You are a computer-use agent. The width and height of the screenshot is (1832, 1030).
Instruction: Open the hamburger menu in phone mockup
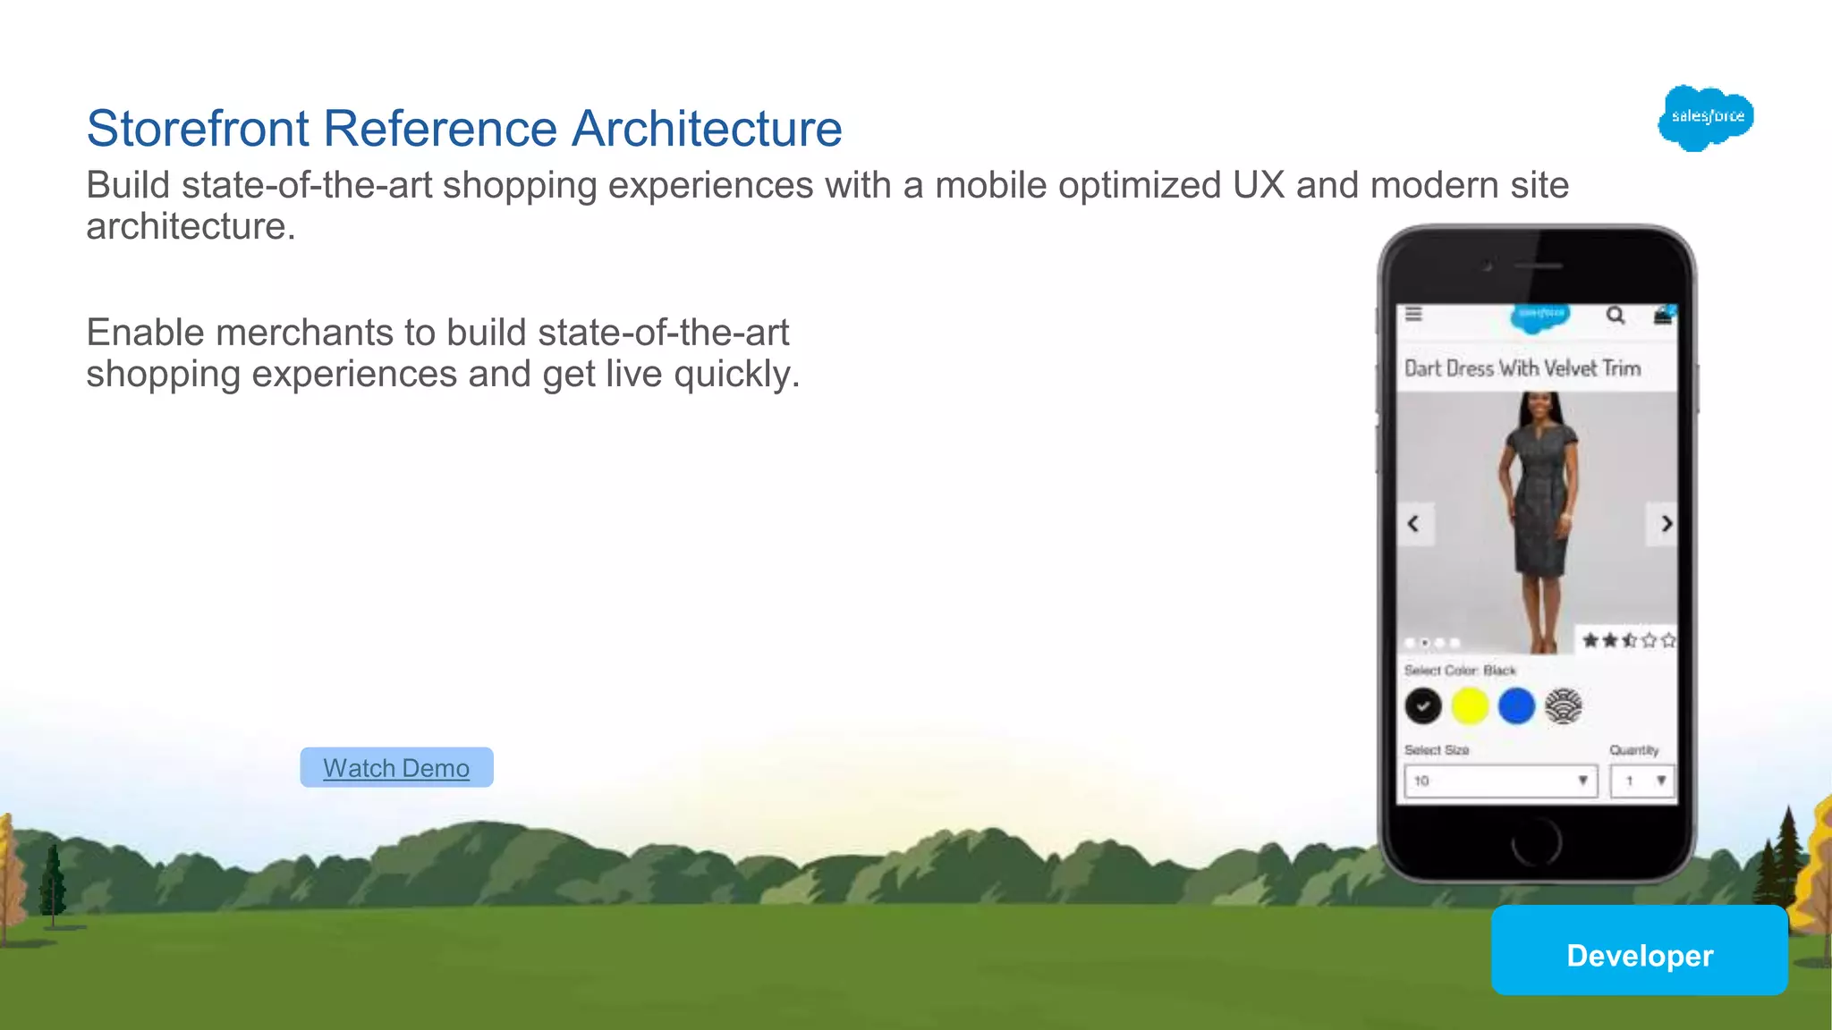tap(1413, 314)
